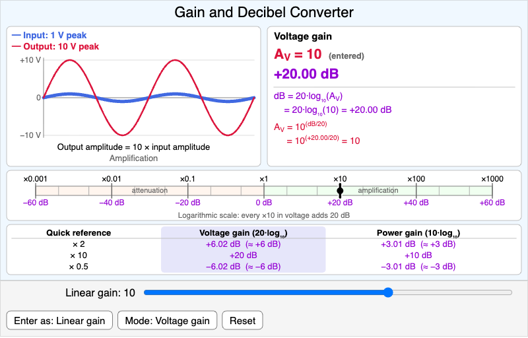The width and height of the screenshot is (528, 338).
Task: Click the 'Av = 10' value
Action: click(x=298, y=55)
